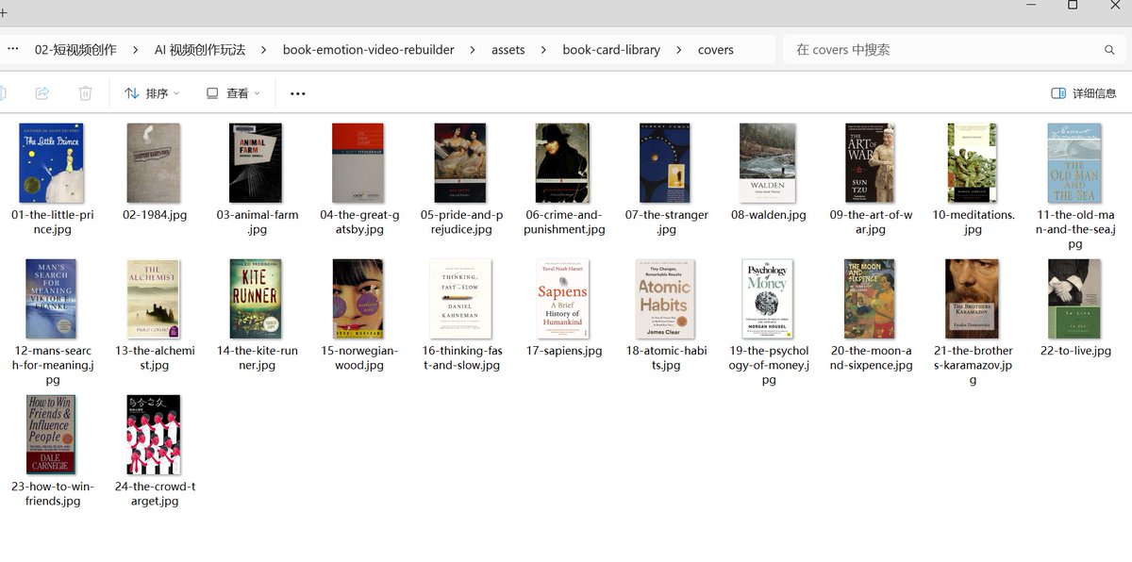Go to the 02-短视频创作 breadcrumb folder

pos(75,50)
